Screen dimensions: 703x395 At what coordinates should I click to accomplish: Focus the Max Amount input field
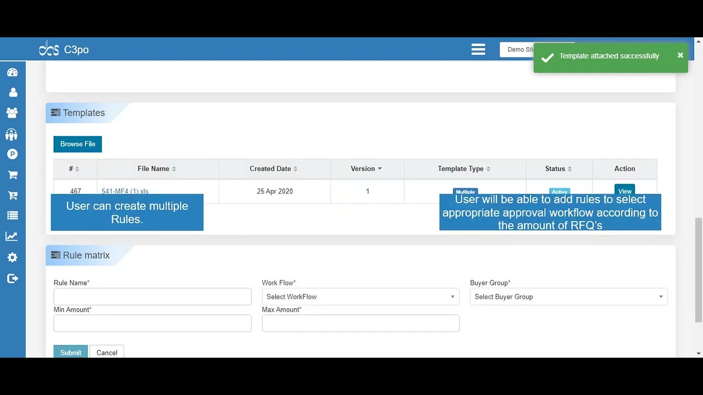(360, 323)
